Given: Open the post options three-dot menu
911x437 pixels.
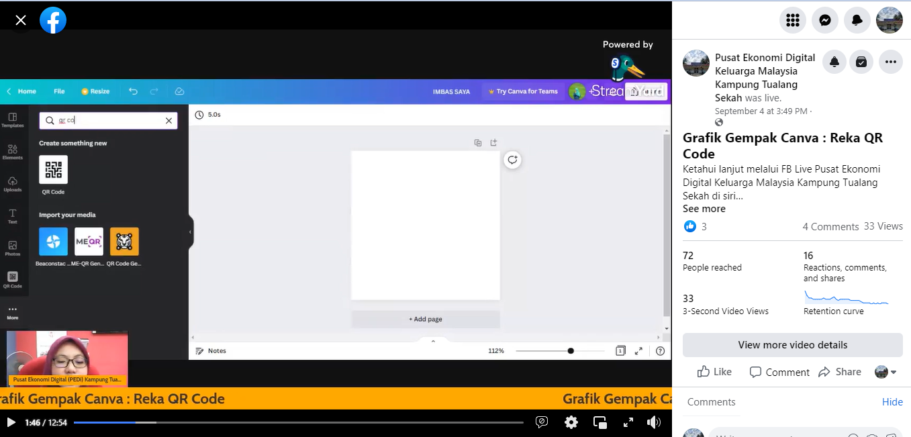Looking at the screenshot, I should pyautogui.click(x=890, y=62).
